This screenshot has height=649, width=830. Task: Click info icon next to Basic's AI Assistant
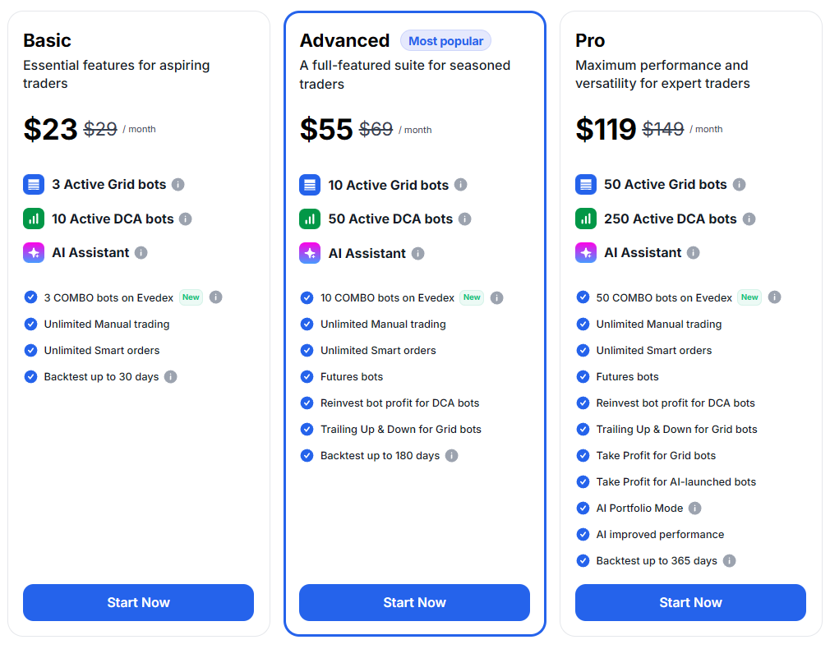(x=141, y=253)
